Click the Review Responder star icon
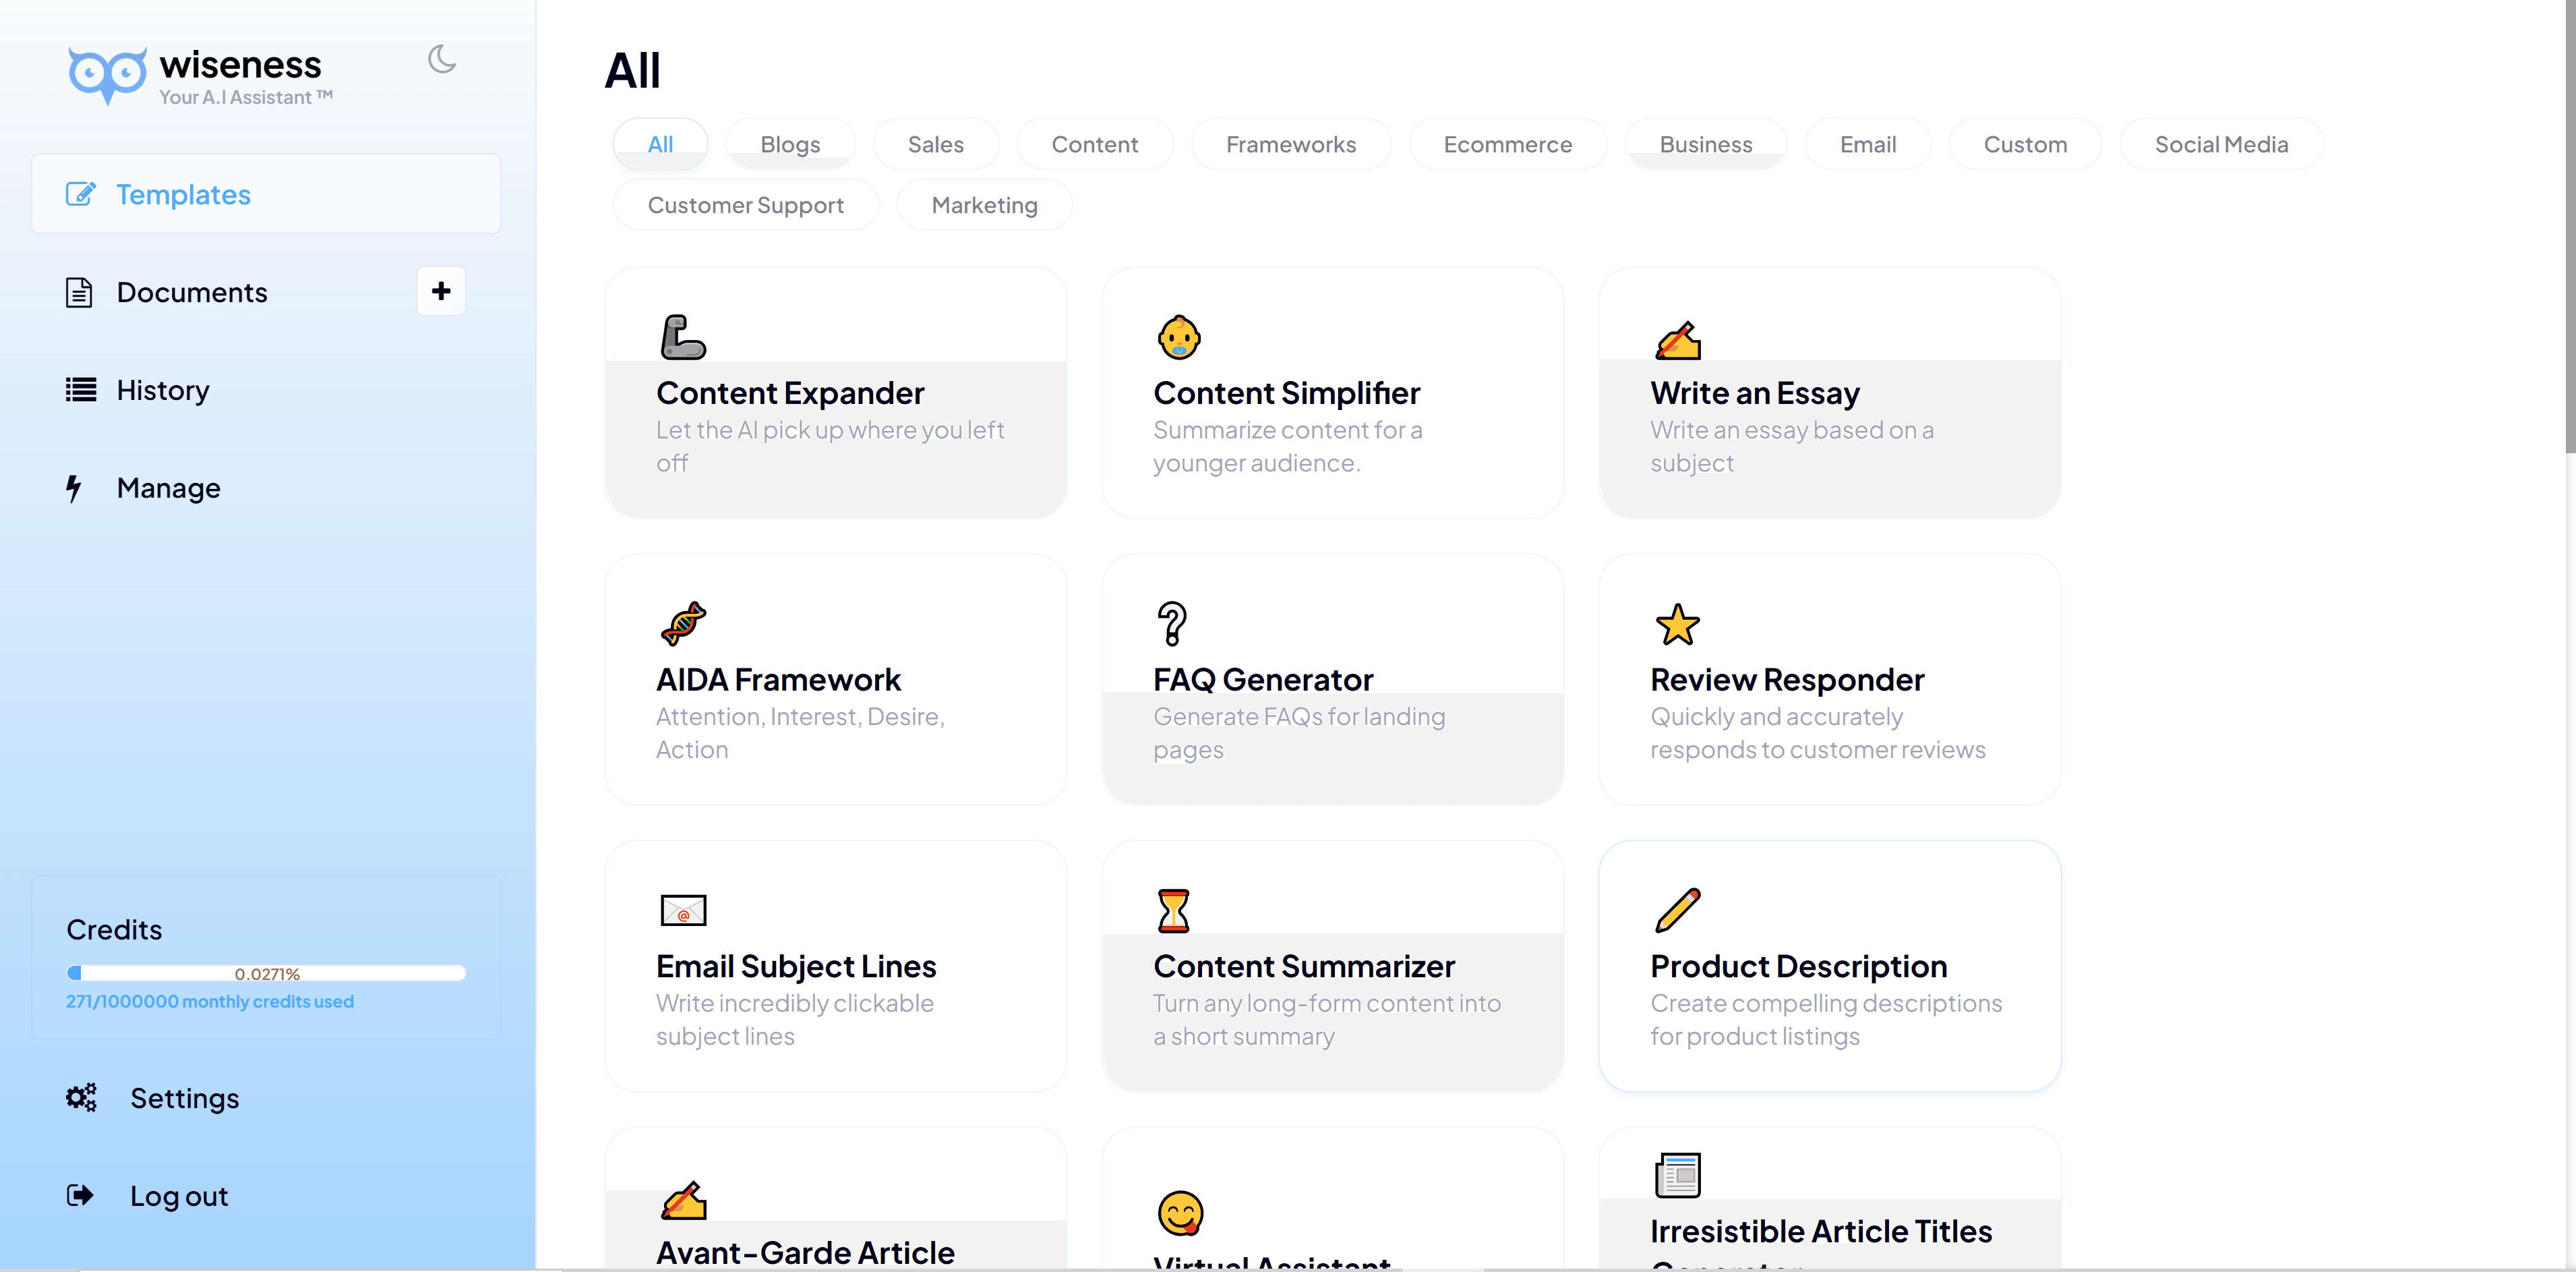The width and height of the screenshot is (2576, 1272). [x=1677, y=625]
